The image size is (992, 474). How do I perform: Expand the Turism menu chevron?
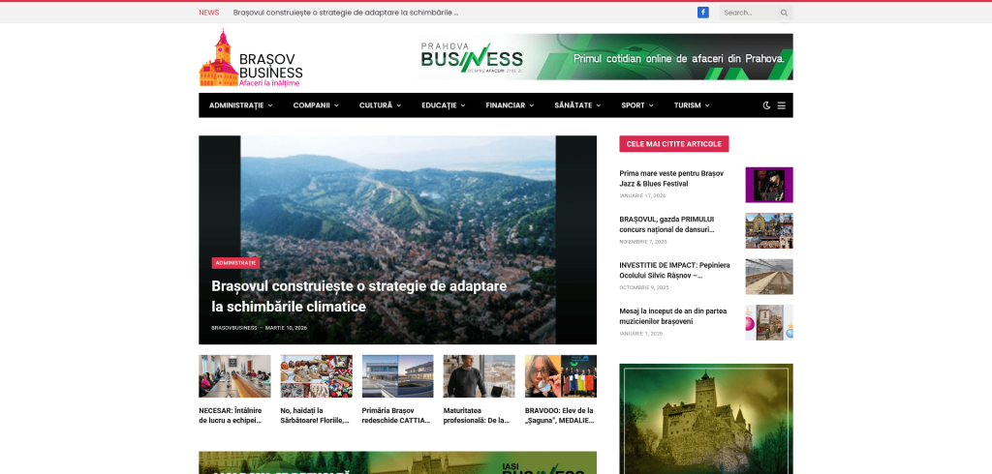tap(707, 105)
